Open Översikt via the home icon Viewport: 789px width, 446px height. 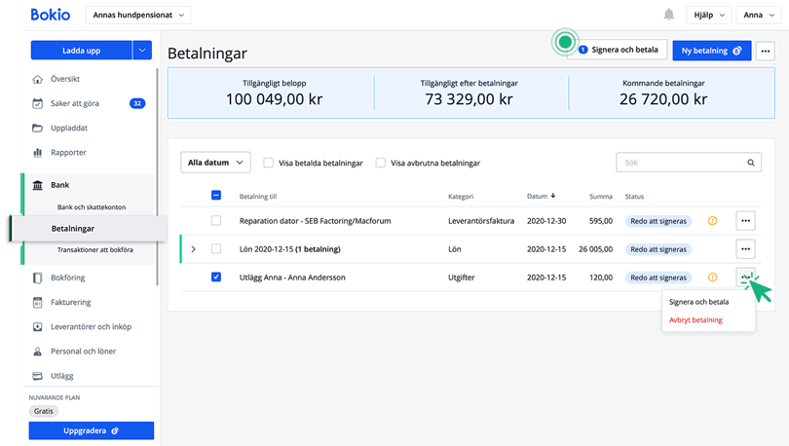coord(38,79)
